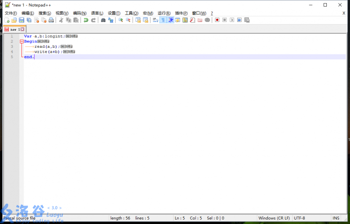This screenshot has width=350, height=224.
Task: Click line number 1 in the margin
Action: [x=12, y=36]
